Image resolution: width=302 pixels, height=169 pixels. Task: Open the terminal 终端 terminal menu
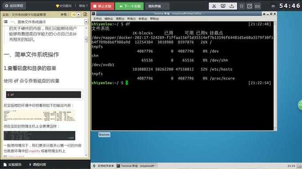[131, 18]
